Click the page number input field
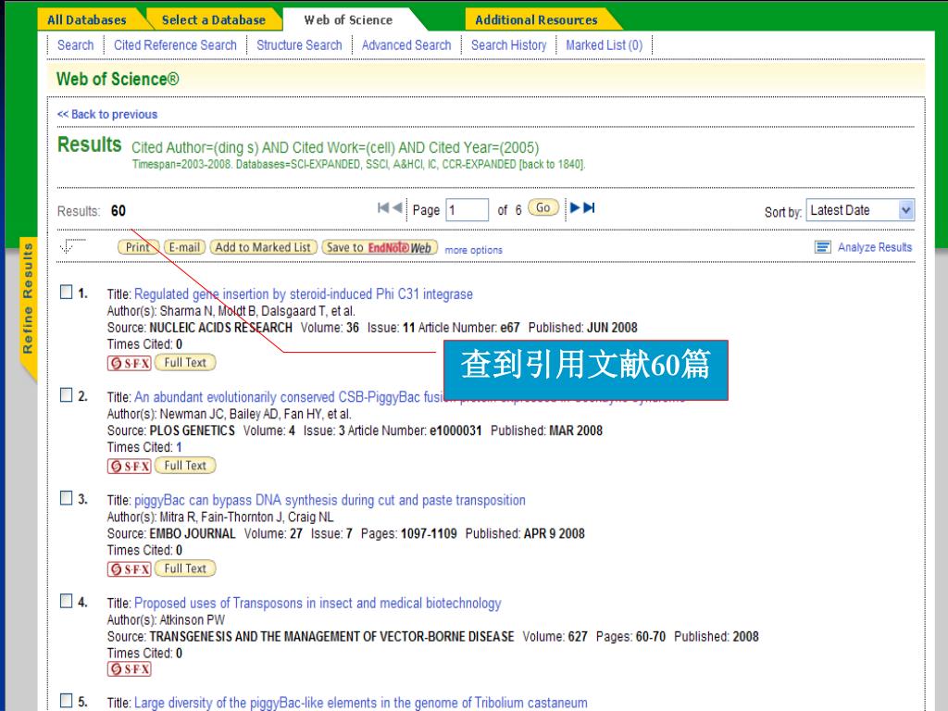 467,210
